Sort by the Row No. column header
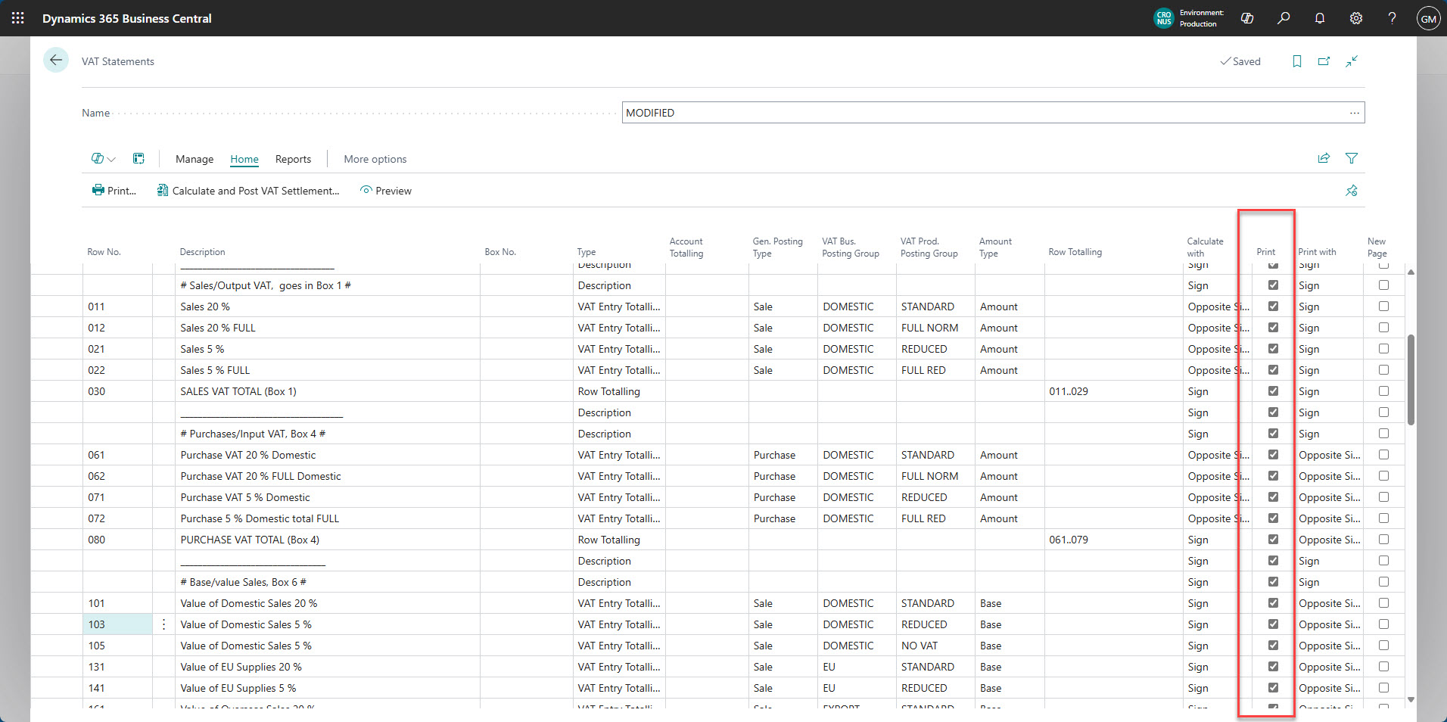 point(104,252)
